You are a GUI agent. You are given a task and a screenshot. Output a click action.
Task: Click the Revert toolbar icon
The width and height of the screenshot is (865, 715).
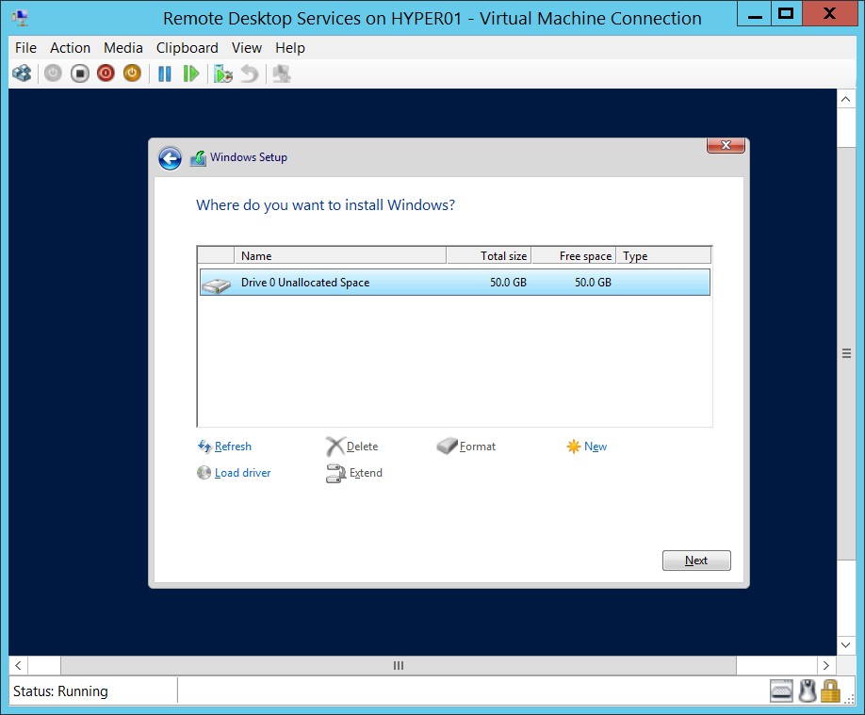[250, 73]
